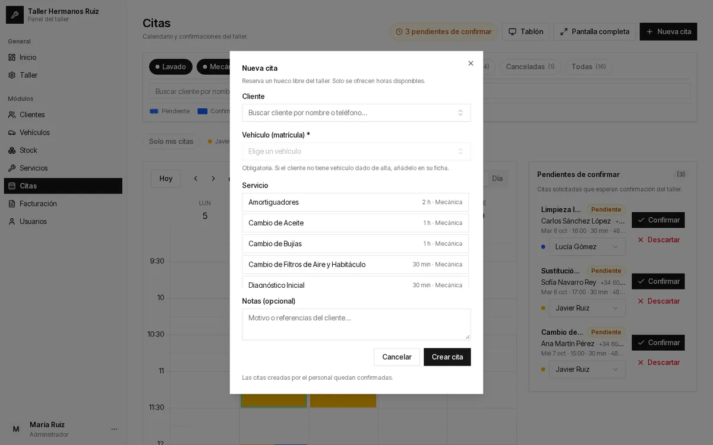This screenshot has height=445, width=713.
Task: Click the Notas (opcional) text area
Action: (x=356, y=324)
